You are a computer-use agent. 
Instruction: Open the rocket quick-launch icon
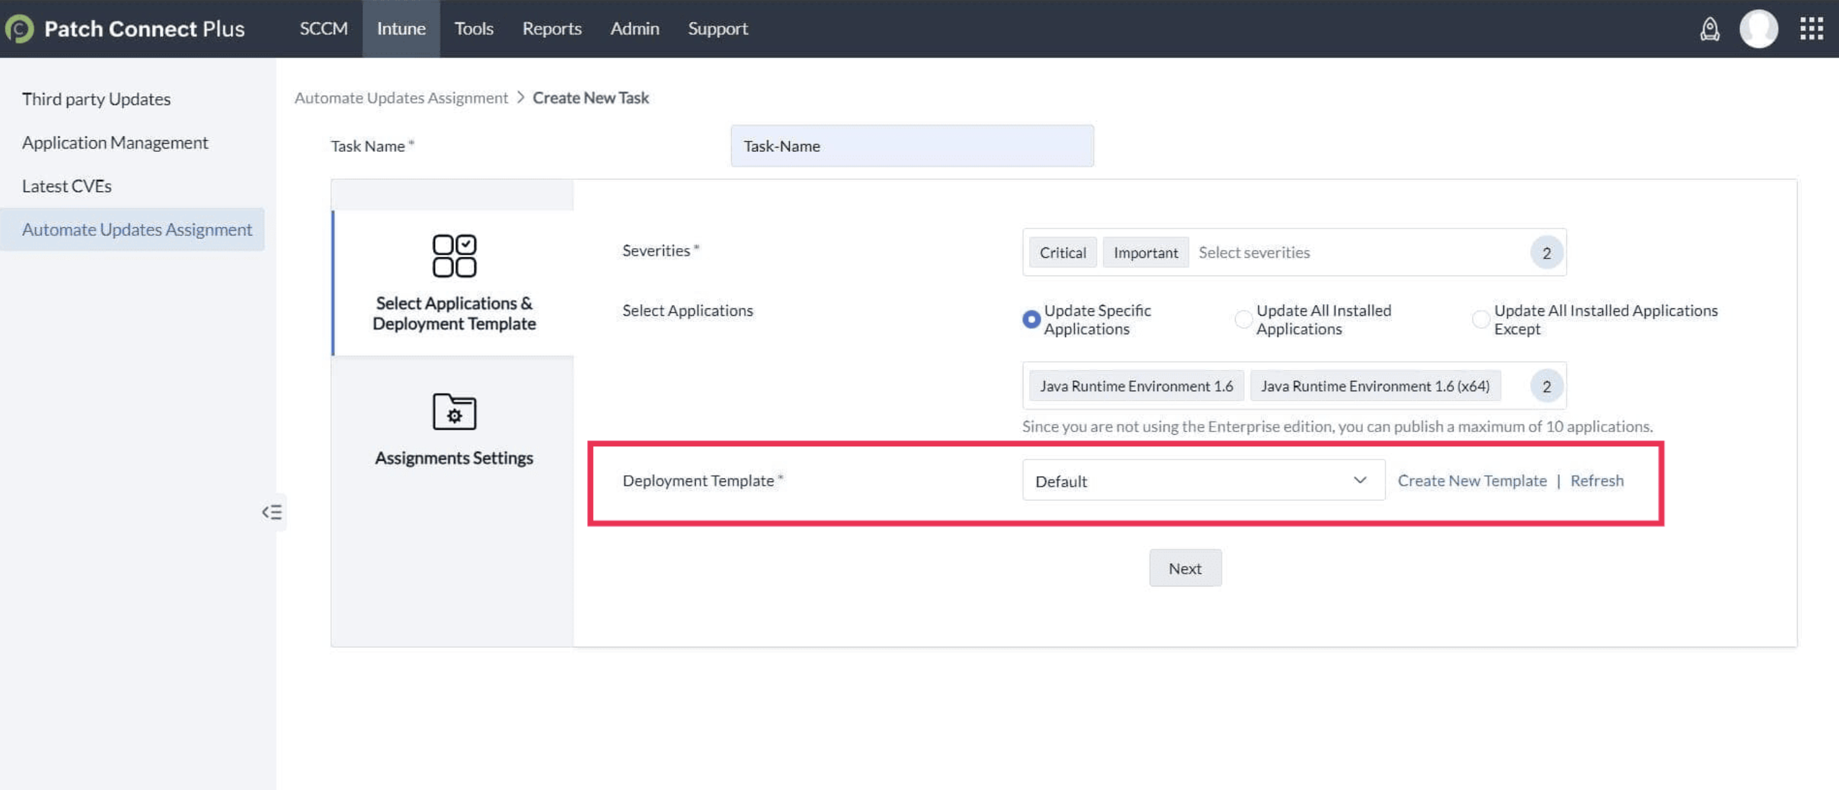coord(1709,29)
